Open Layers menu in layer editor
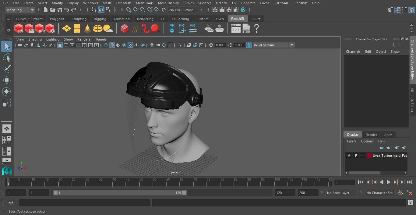Screen dimensions: 416x215 [351, 141]
